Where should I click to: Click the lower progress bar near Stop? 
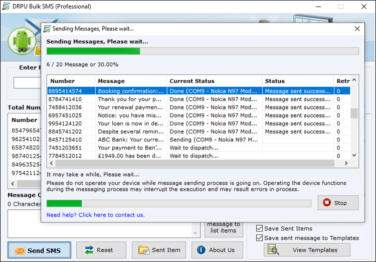click(x=178, y=203)
